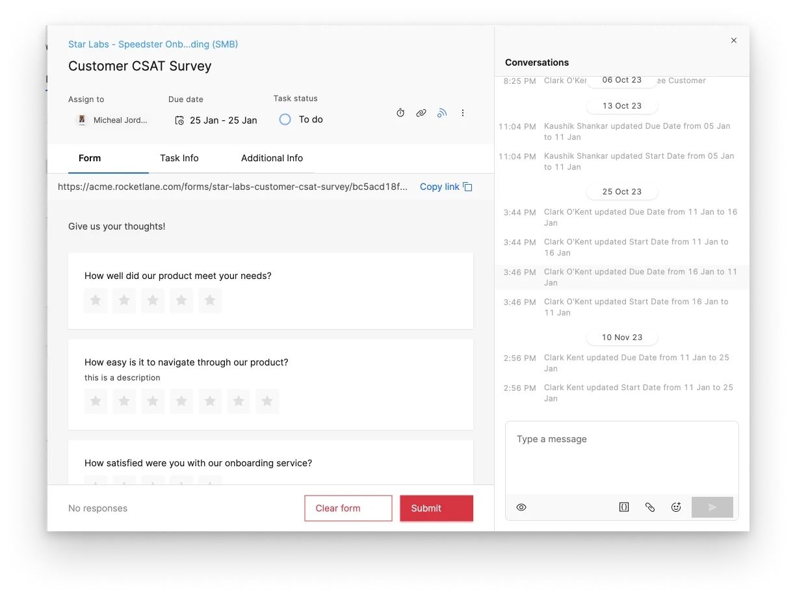Toggle message visibility eye icon

coord(521,507)
